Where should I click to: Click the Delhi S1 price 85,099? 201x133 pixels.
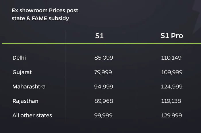[104, 58]
